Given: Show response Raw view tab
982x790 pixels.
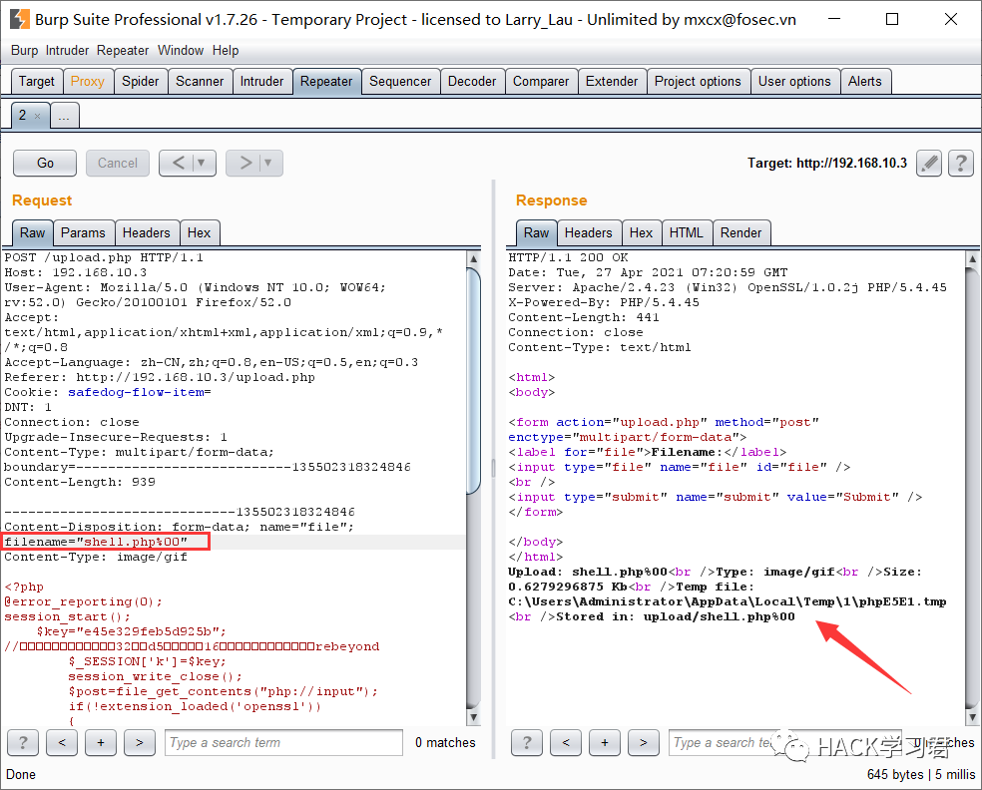Looking at the screenshot, I should tap(537, 232).
